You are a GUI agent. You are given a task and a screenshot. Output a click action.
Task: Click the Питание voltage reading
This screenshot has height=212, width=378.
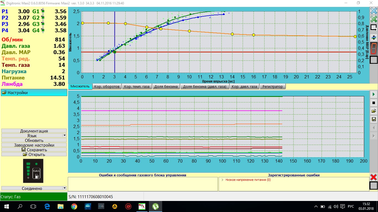coord(33,78)
